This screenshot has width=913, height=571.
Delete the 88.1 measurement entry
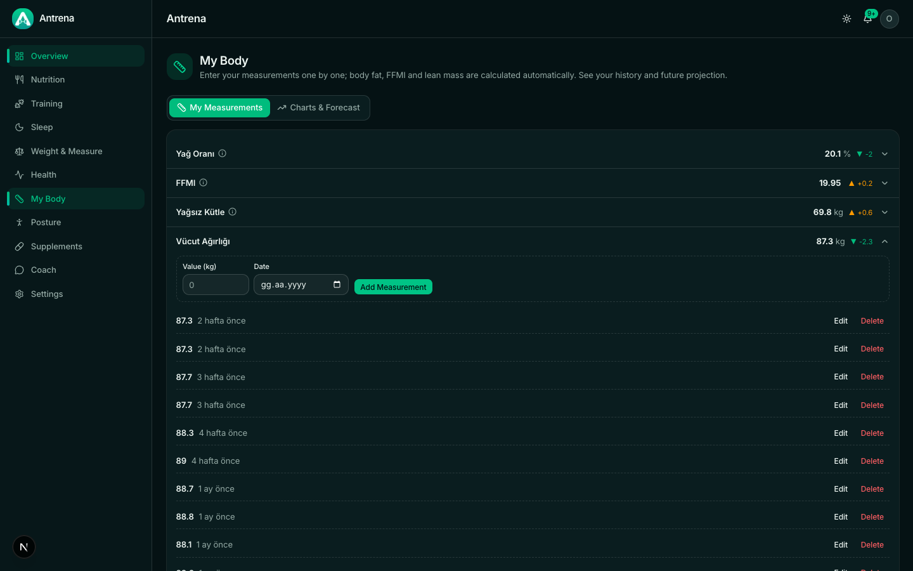click(x=872, y=545)
